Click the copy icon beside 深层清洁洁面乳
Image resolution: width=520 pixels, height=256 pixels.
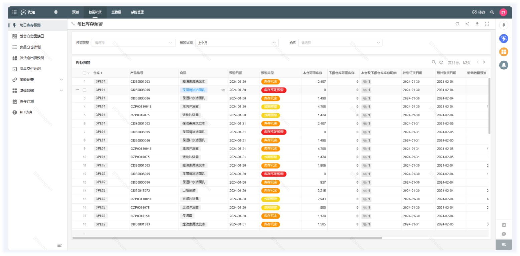[x=223, y=90]
